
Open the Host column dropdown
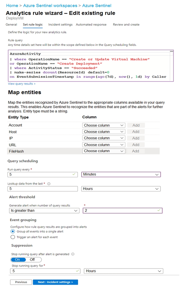point(104,132)
